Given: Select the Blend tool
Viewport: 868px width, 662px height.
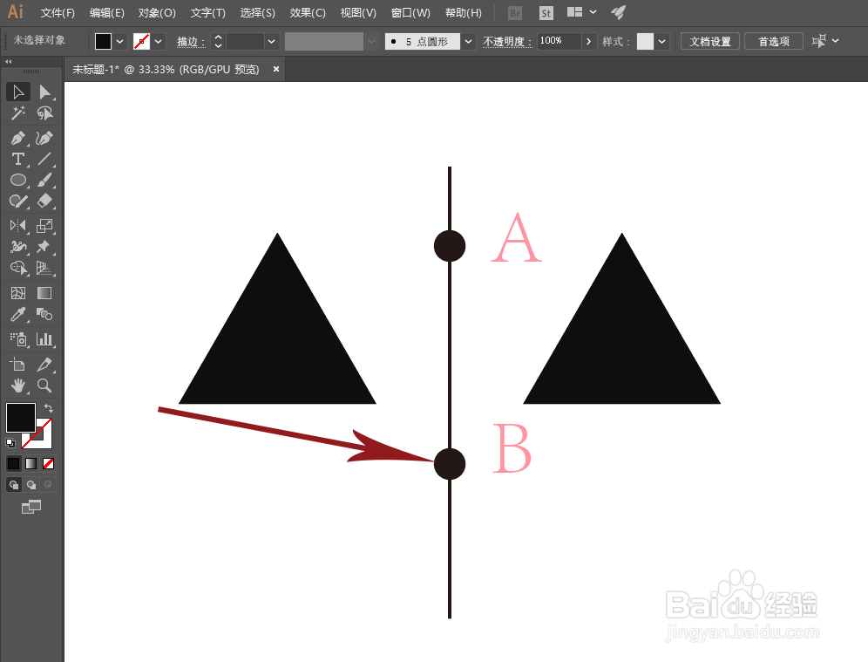Looking at the screenshot, I should [44, 314].
